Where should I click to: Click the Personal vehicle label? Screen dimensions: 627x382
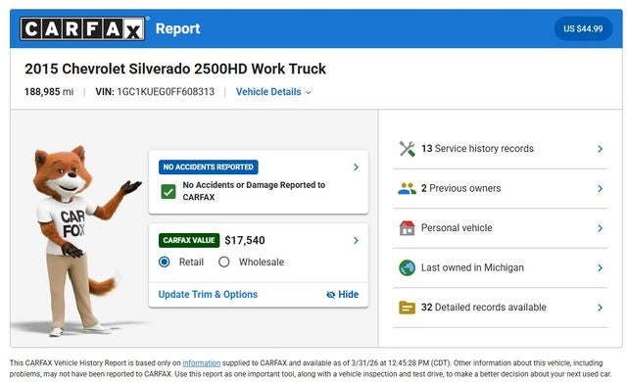[x=457, y=228]
